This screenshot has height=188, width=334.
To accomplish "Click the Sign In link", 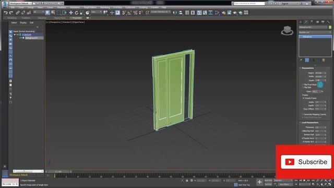I will (x=285, y=4).
